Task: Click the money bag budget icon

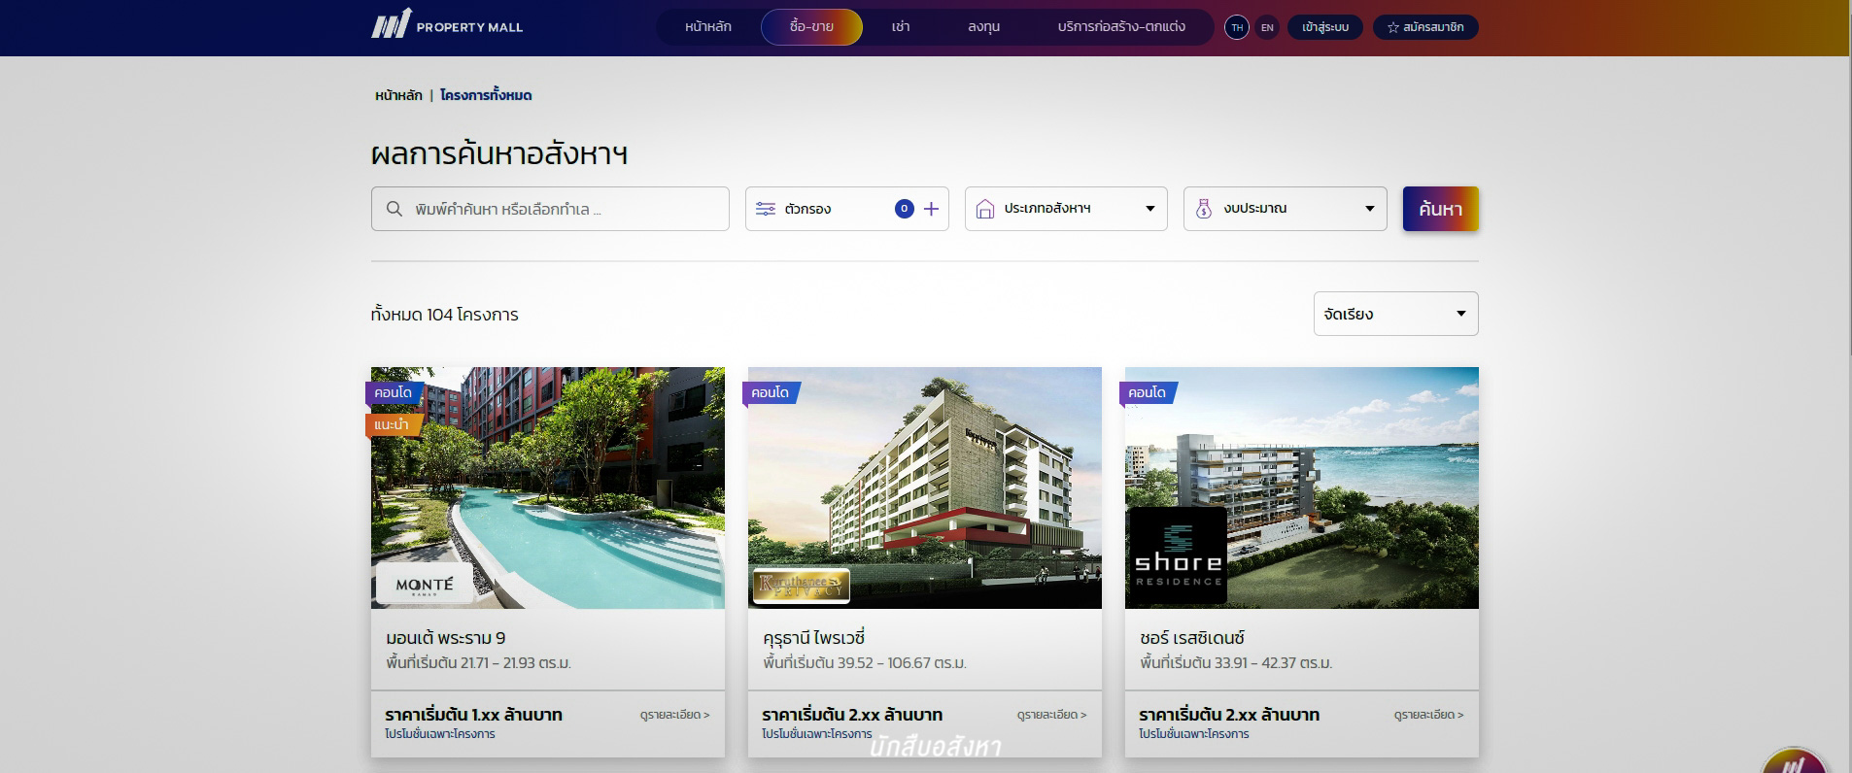Action: pyautogui.click(x=1204, y=209)
